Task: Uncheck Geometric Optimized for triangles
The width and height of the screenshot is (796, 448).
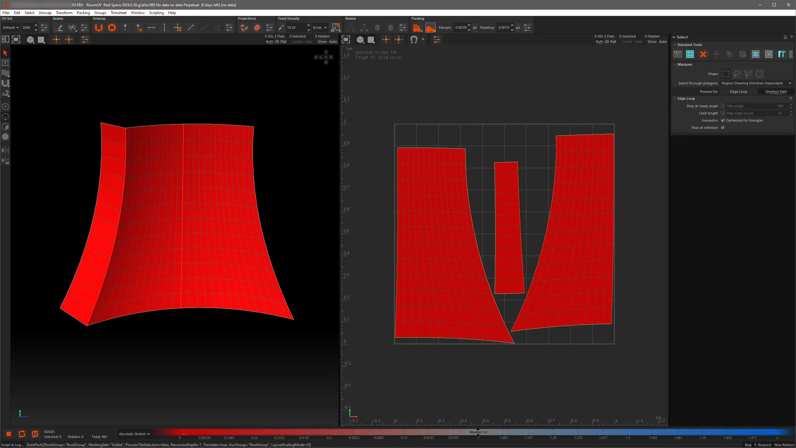Action: click(x=723, y=120)
